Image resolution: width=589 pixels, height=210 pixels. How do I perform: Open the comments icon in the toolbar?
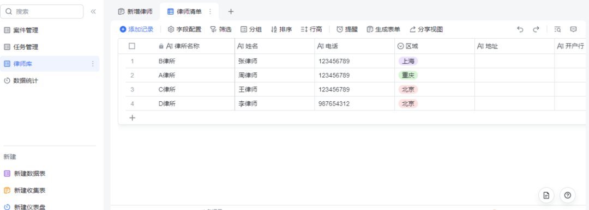pyautogui.click(x=573, y=29)
